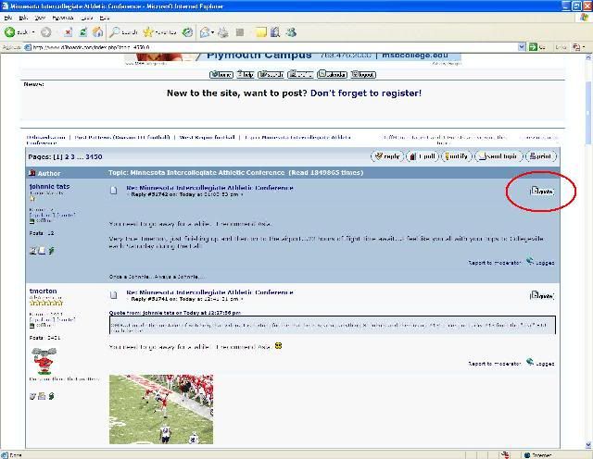Click the forum Home navigation button
This screenshot has width=593, height=459.
[221, 74]
